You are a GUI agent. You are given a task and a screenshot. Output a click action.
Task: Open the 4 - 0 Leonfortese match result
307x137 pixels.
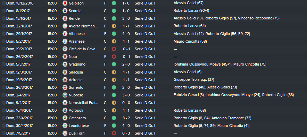click(x=126, y=126)
